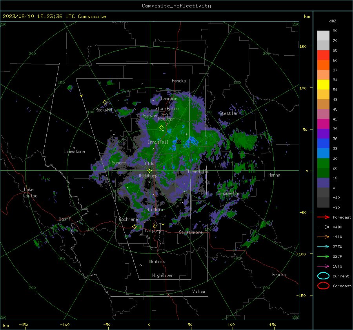Select the light blue 30-33 dBZ swatch
The width and height of the screenshot is (353, 330).
point(323,153)
